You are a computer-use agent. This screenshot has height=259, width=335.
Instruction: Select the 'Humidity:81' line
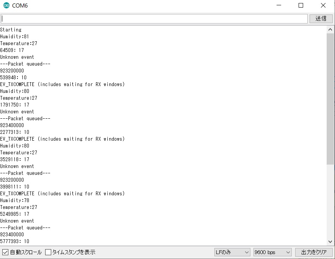pos(14,36)
